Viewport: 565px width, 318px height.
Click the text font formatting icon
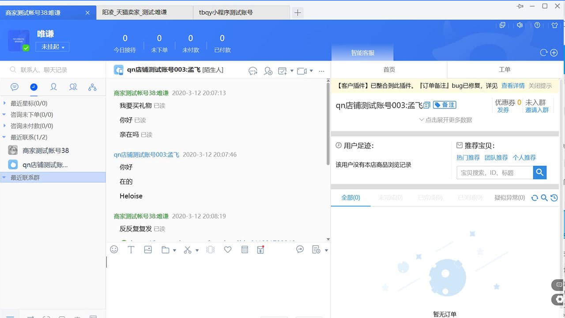coord(131,250)
